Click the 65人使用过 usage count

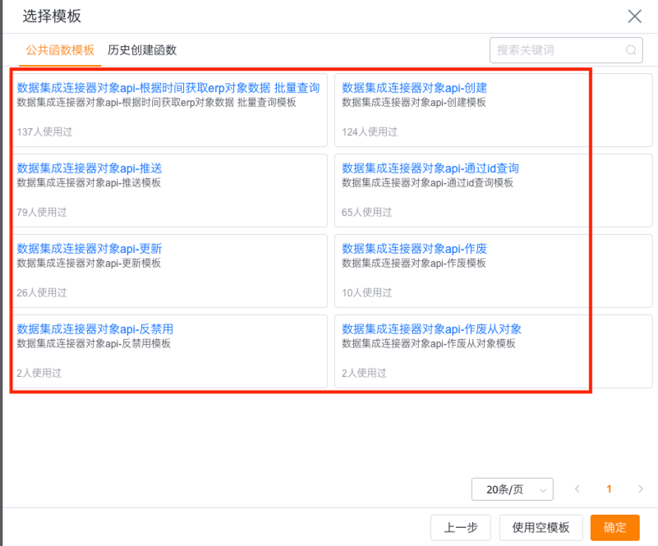pyautogui.click(x=366, y=213)
